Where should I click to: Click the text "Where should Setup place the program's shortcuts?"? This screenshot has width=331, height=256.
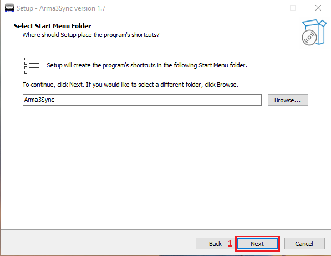pyautogui.click(x=91, y=35)
